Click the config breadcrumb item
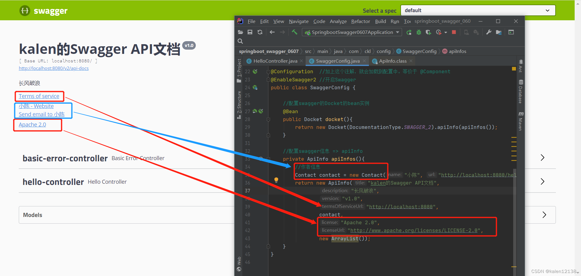Viewport: 581px width, 276px height. (383, 51)
